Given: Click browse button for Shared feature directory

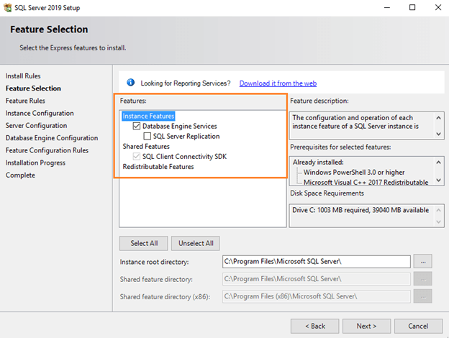Looking at the screenshot, I should [x=422, y=279].
